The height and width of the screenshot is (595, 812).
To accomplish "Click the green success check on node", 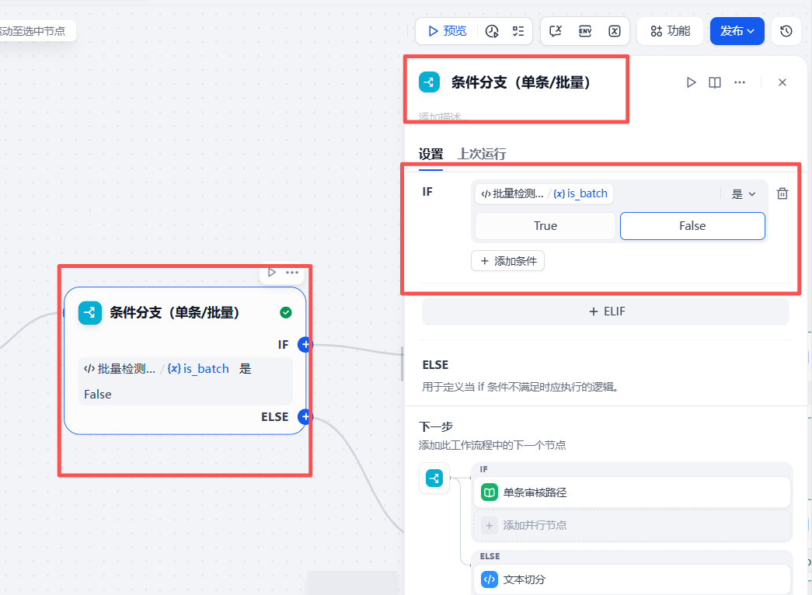I will pos(285,312).
